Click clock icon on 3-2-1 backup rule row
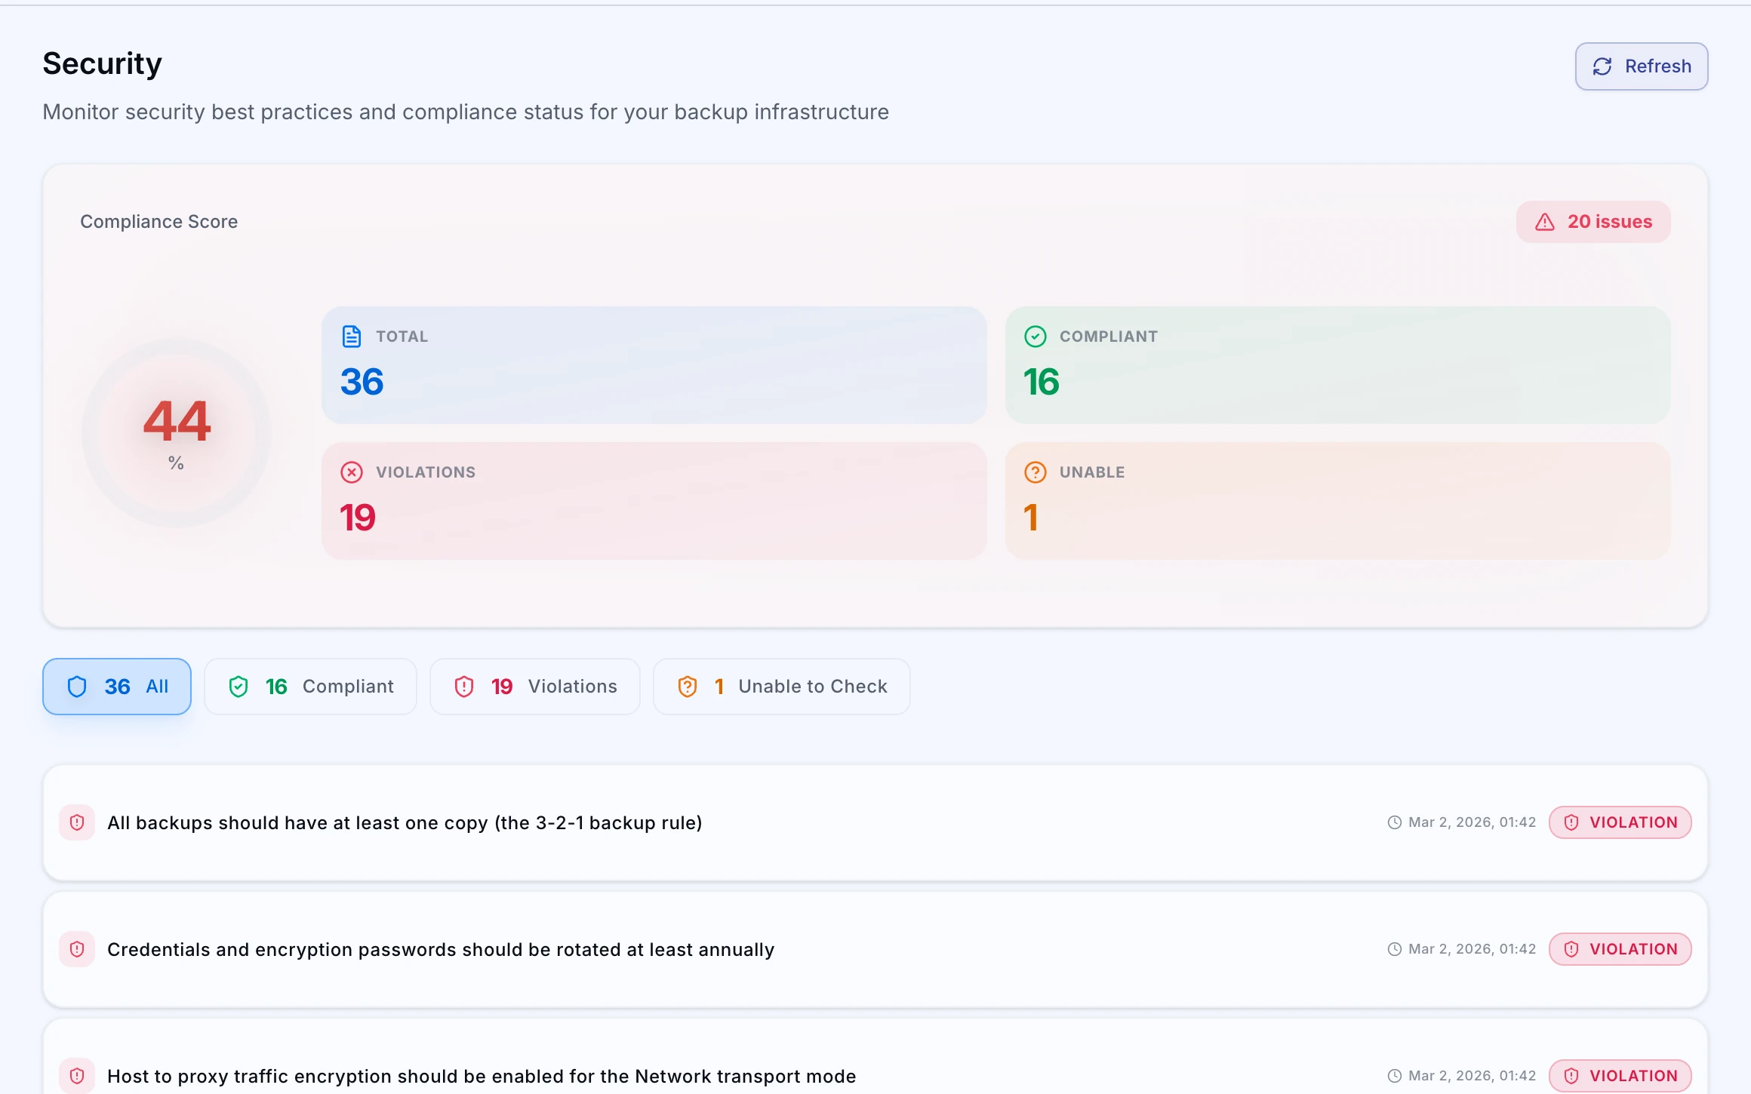The width and height of the screenshot is (1751, 1094). [x=1395, y=822]
